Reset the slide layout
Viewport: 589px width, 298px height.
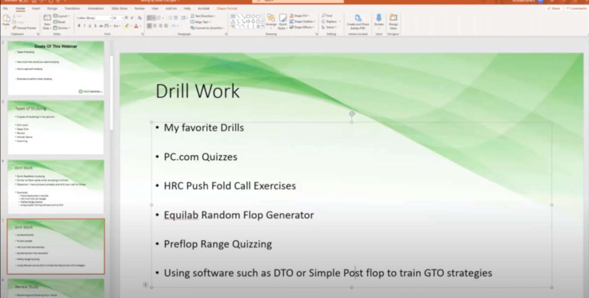tap(59, 22)
